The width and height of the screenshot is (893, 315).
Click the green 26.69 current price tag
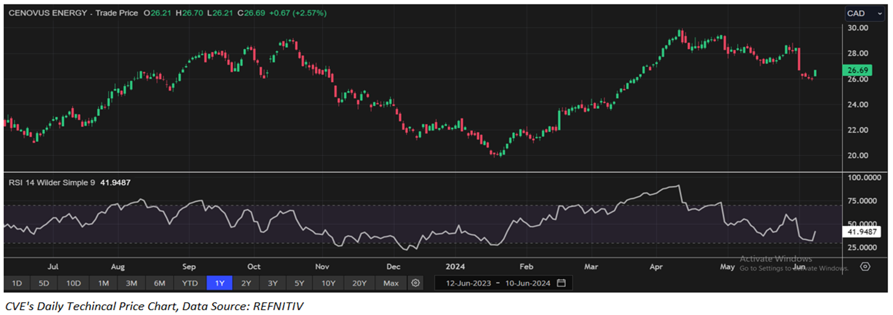tap(857, 71)
